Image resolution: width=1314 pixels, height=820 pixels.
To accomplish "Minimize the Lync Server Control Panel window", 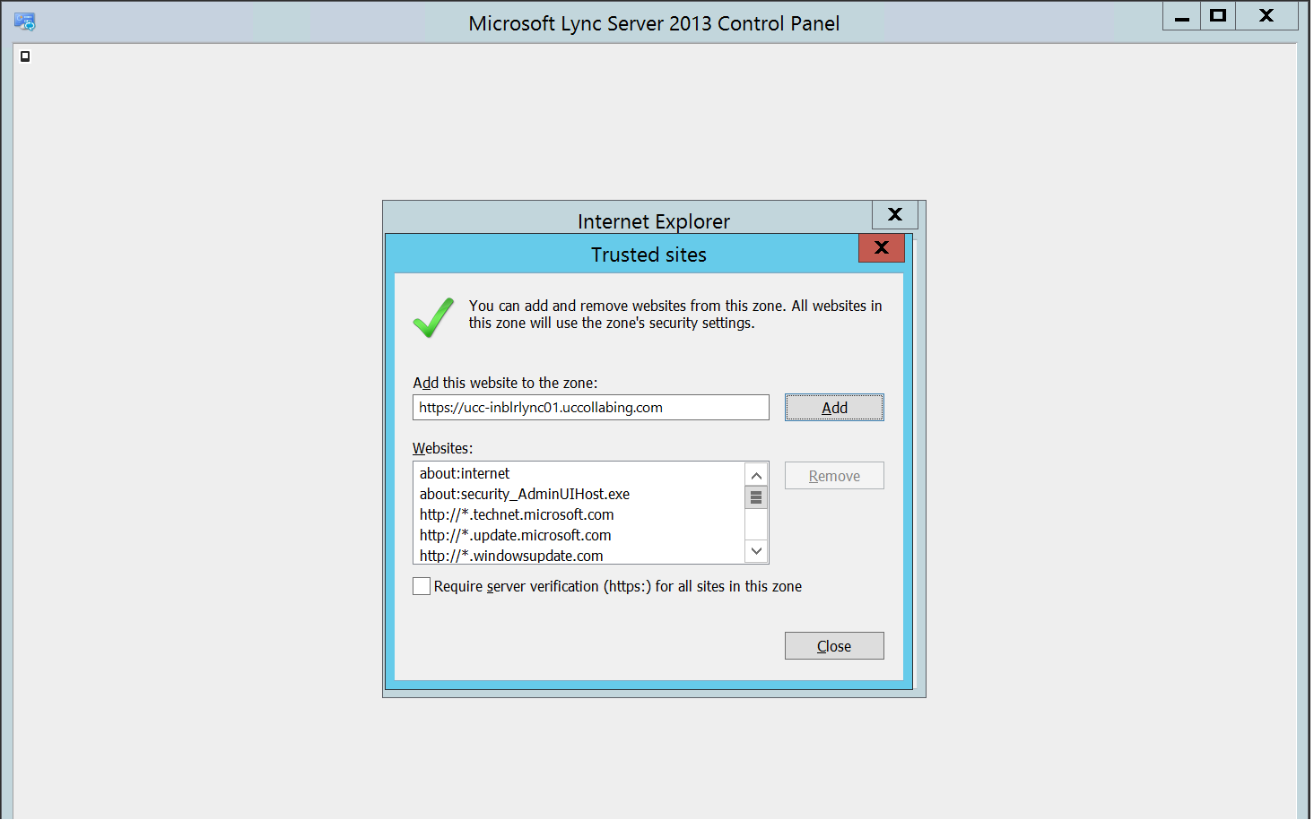I will click(x=1182, y=16).
